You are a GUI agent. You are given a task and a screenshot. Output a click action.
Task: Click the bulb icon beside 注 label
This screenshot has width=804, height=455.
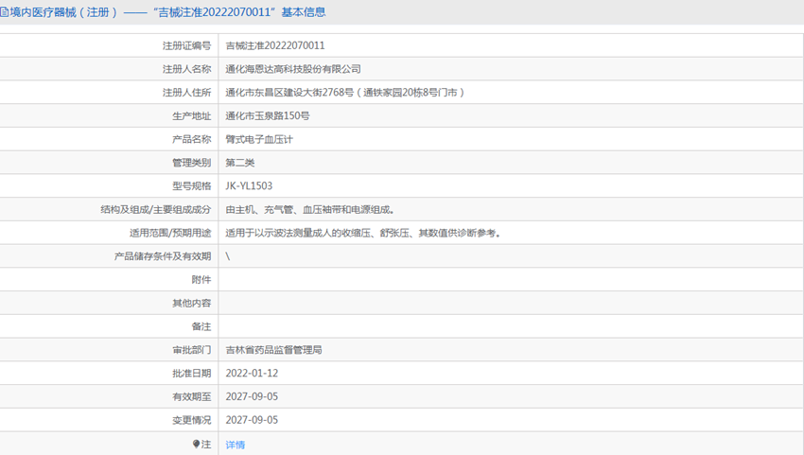(196, 444)
